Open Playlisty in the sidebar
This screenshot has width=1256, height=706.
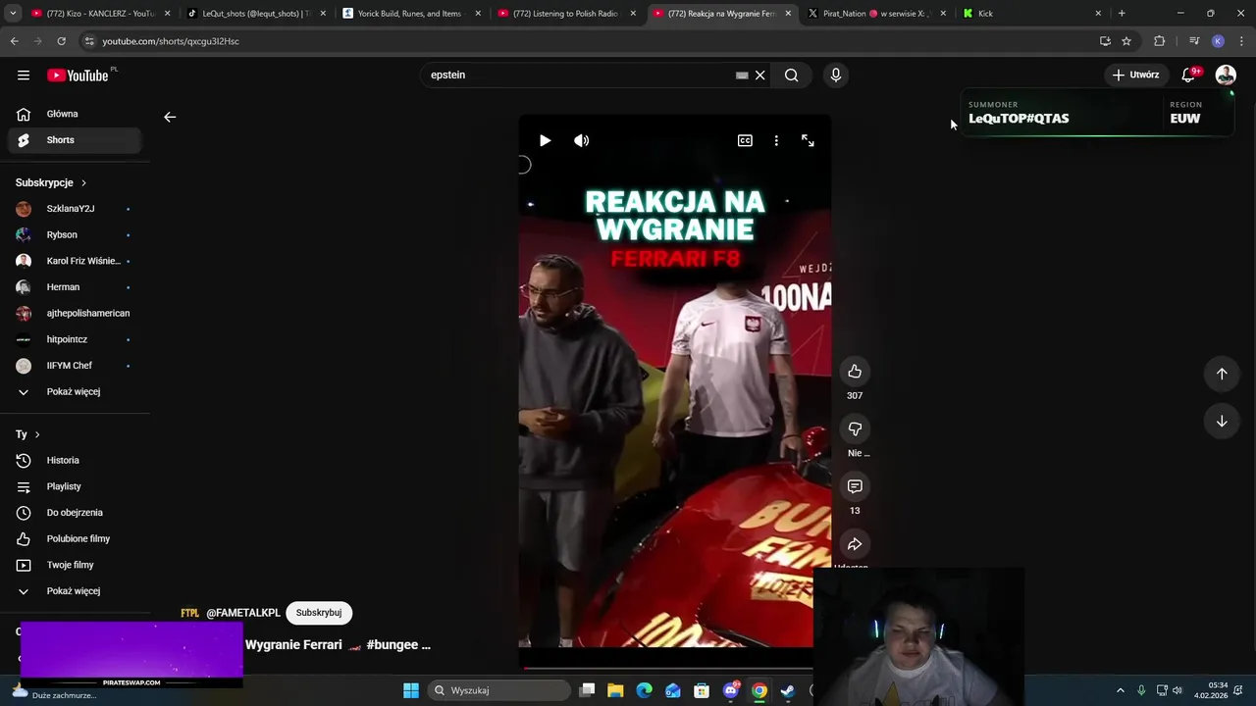(75, 486)
